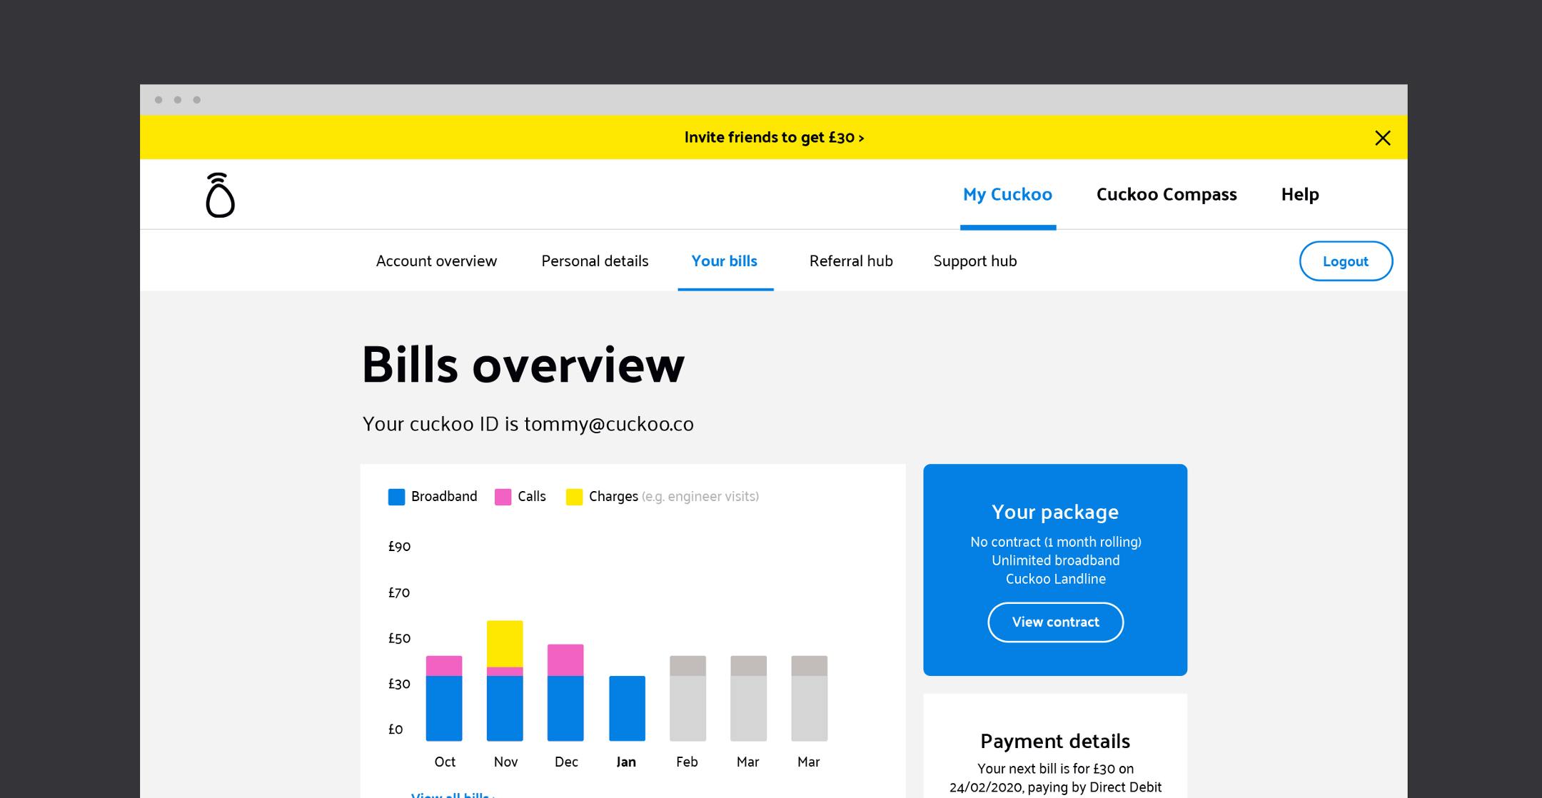Click the Oct month label
Viewport: 1542px width, 798px height.
(x=445, y=762)
